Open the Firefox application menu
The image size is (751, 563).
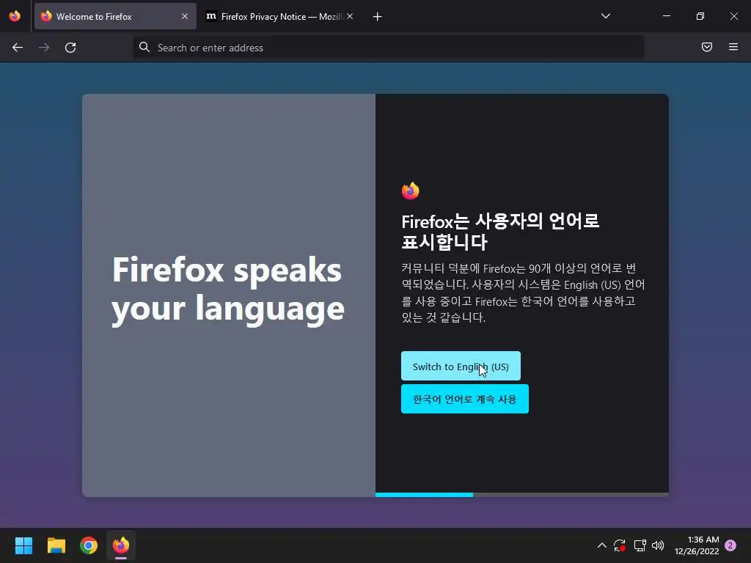pos(733,47)
